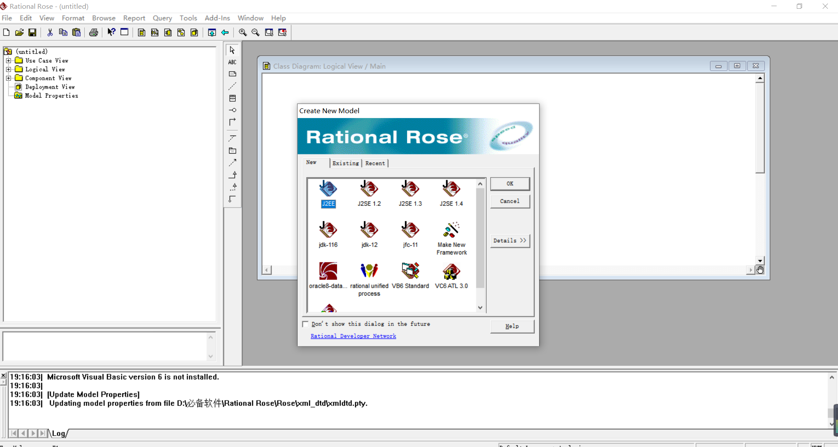Screen dimensions: 838x447
Task: Open the Add-Ins menu
Action: 217,18
